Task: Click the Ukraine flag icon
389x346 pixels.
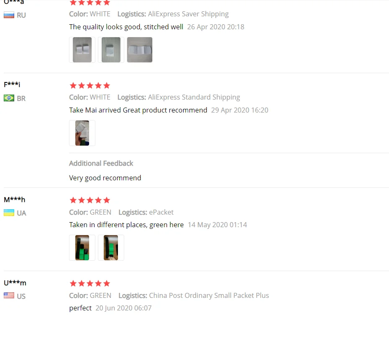Action: (9, 213)
